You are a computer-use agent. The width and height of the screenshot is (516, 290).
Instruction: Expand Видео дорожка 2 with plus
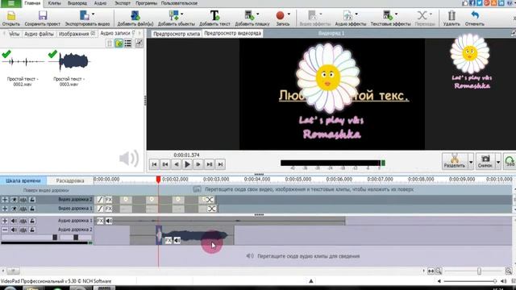pos(5,200)
